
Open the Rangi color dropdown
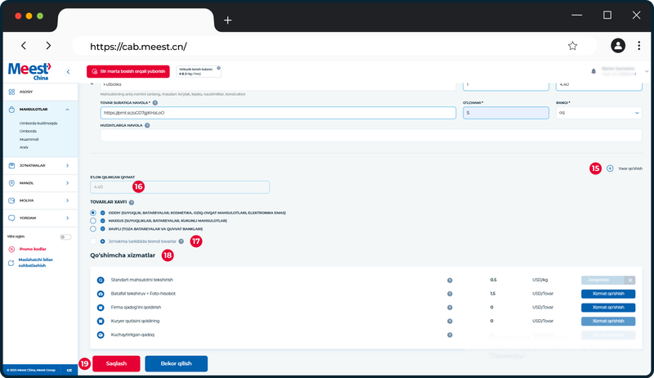[598, 113]
